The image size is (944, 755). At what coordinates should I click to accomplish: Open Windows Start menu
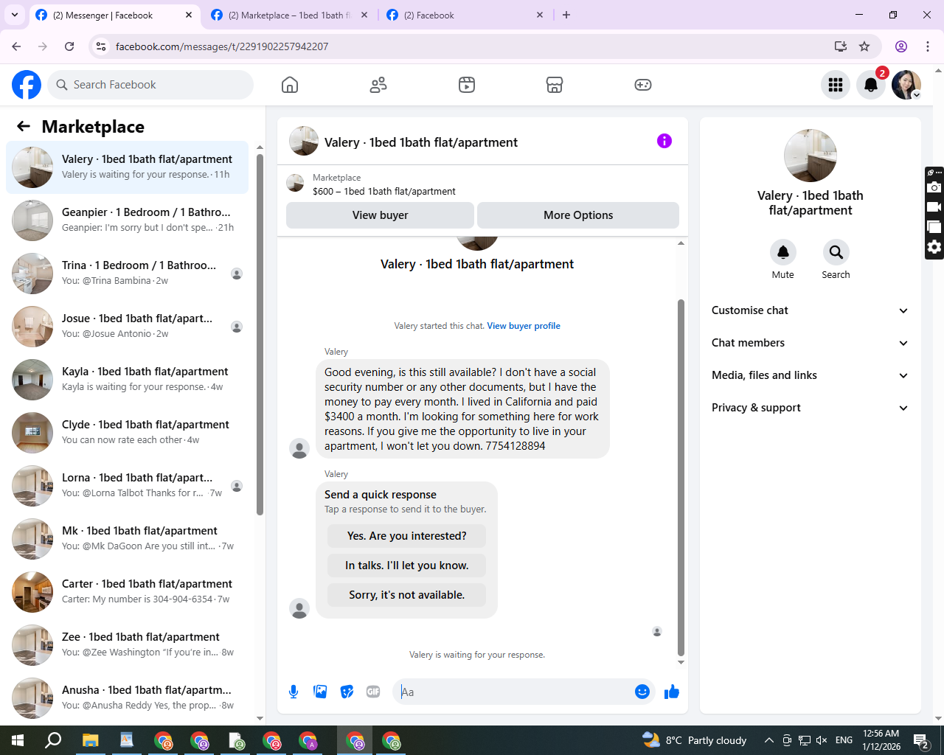click(18, 740)
